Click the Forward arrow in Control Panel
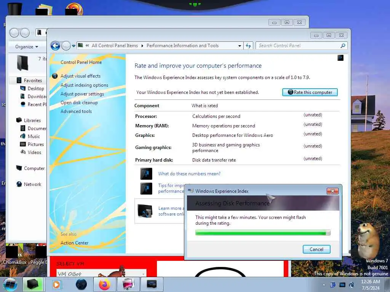Viewport: 390px width, 292px height. [x=66, y=46]
